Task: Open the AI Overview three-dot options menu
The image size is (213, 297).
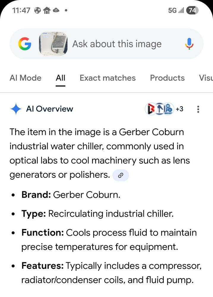Action: 198,109
